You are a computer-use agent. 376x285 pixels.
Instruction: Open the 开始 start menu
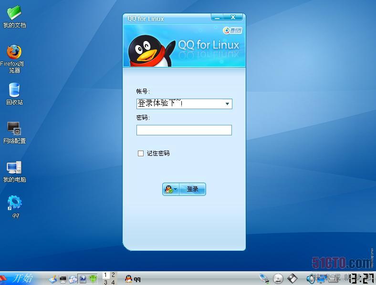pyautogui.click(x=19, y=278)
